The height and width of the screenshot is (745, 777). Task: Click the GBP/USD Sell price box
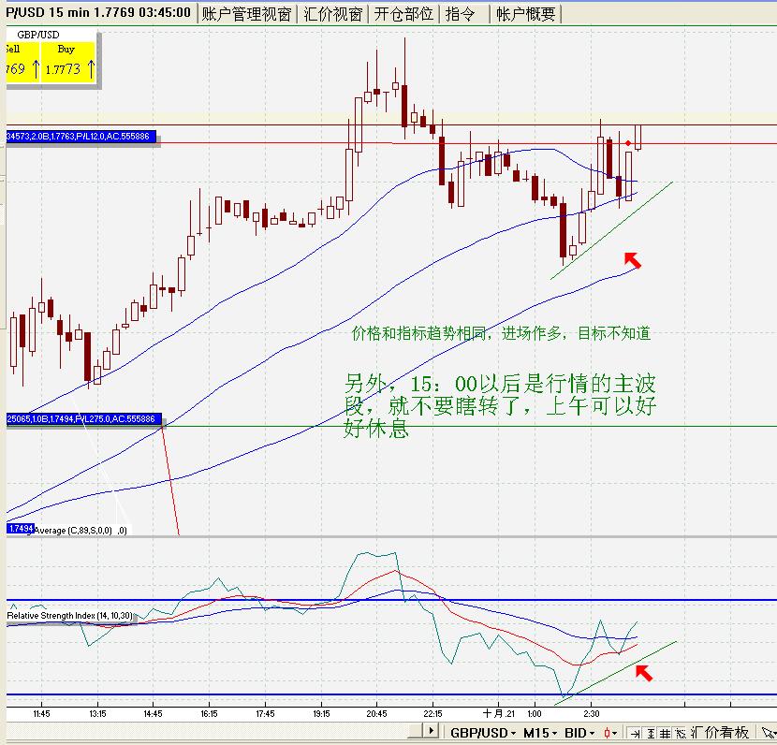[22, 62]
